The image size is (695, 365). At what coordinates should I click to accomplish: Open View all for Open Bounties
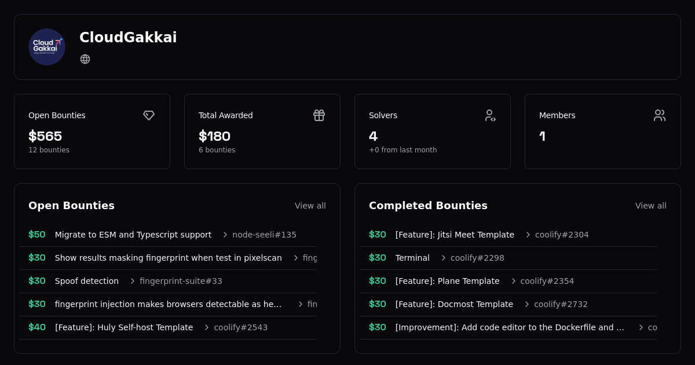click(x=310, y=206)
